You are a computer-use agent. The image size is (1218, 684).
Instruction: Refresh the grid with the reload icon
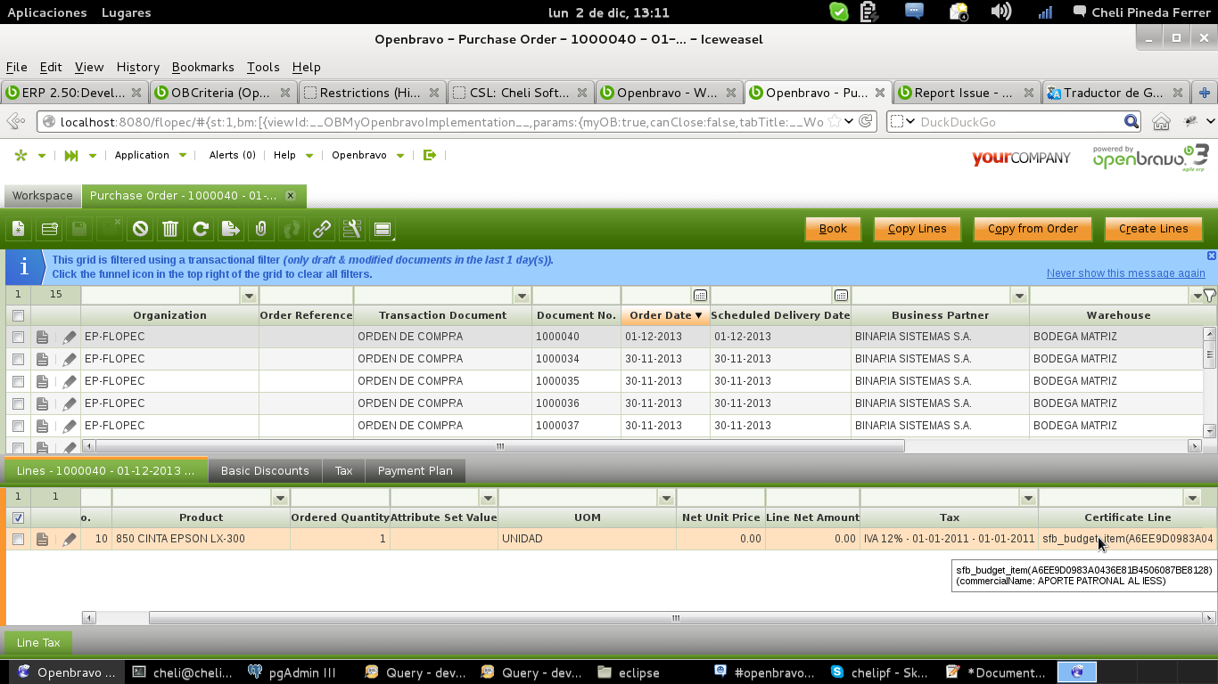(x=201, y=229)
